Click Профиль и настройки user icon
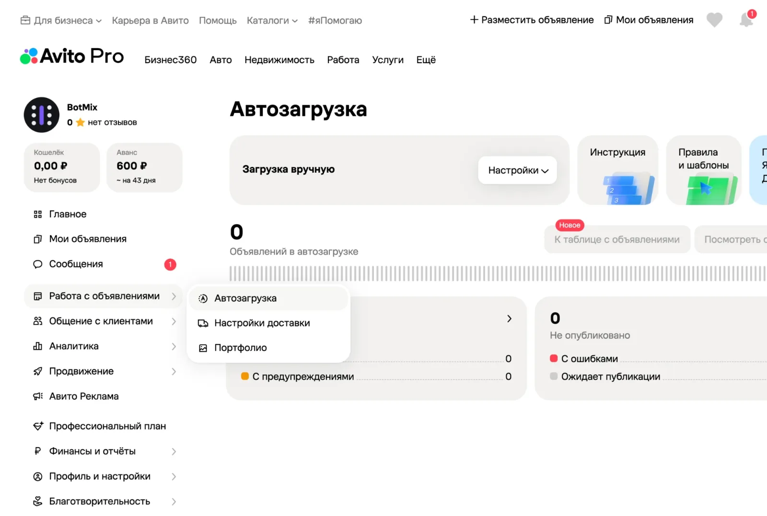Screen dimensions: 767x516 (x=38, y=476)
